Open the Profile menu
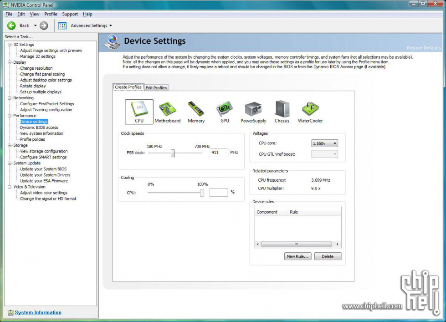 point(51,14)
